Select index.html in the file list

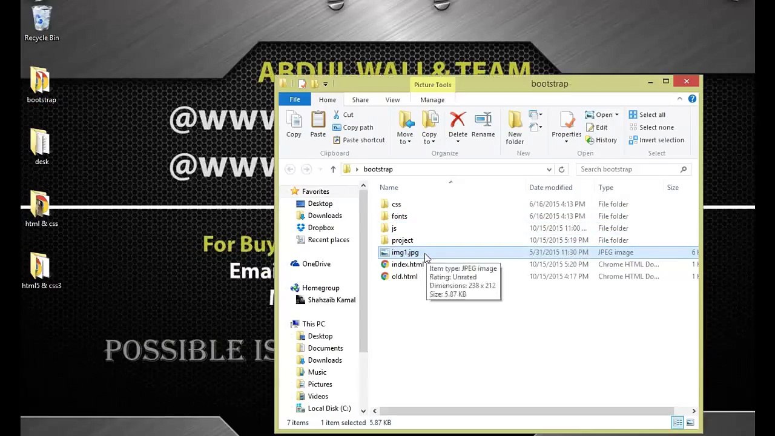407,265
